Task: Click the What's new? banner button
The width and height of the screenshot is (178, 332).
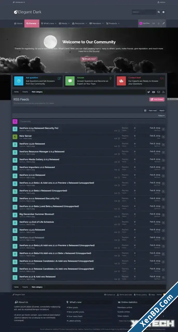Action: (89, 59)
